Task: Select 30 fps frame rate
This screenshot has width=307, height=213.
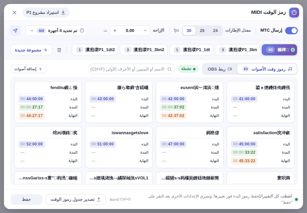Action: [x=189, y=31]
